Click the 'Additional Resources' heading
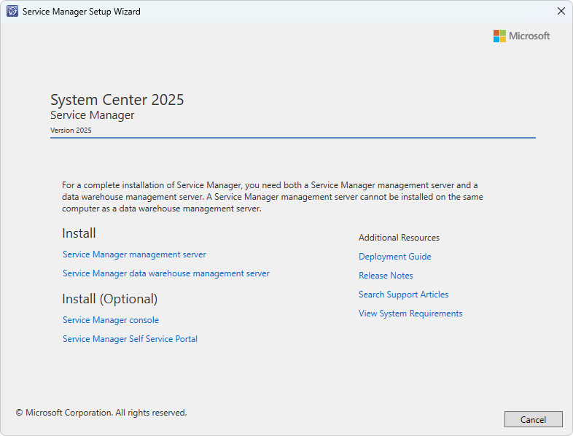Viewport: 573px width, 436px height. [399, 238]
